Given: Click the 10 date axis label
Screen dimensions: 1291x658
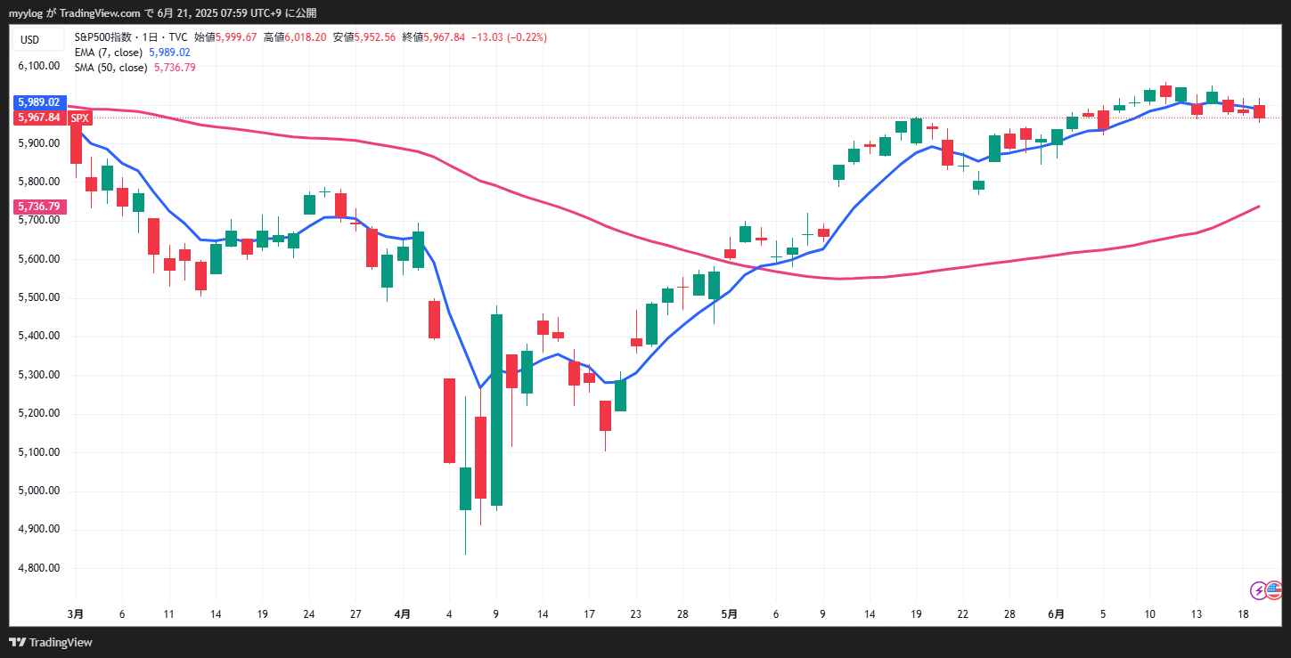Looking at the screenshot, I should pyautogui.click(x=1149, y=614).
